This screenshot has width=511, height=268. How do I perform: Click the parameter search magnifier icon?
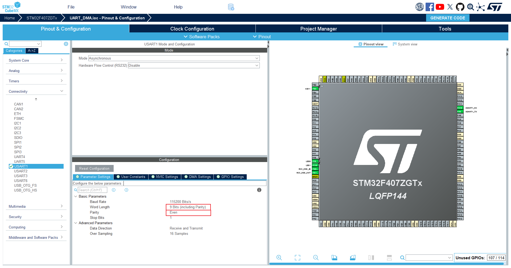(76, 190)
